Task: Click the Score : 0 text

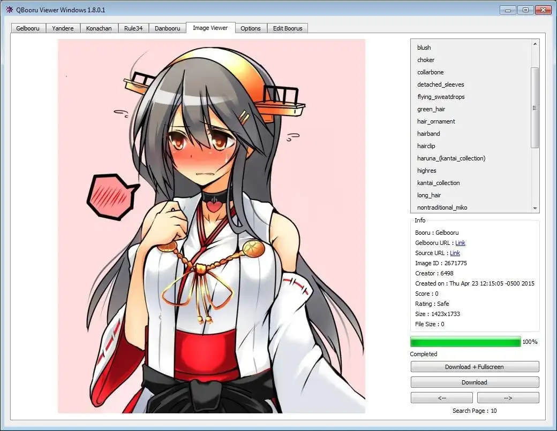Action: [x=427, y=294]
